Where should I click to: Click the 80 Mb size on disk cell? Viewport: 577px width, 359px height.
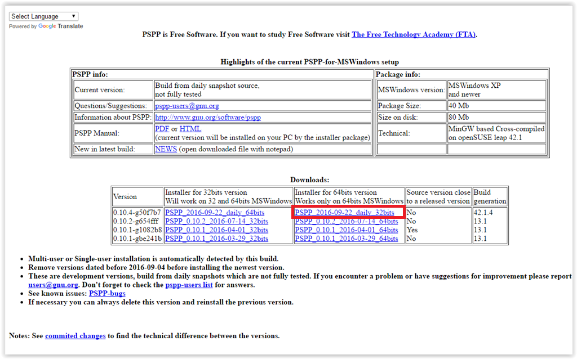(496, 118)
